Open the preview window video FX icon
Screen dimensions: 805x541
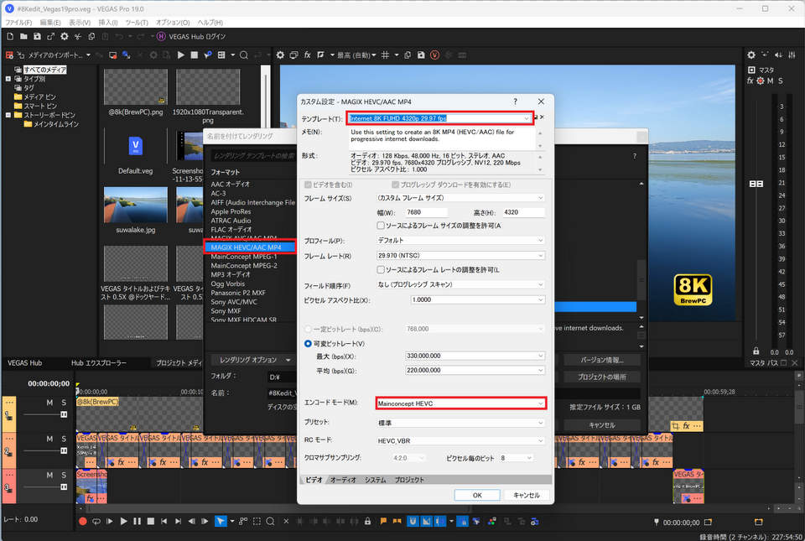pyautogui.click(x=308, y=55)
